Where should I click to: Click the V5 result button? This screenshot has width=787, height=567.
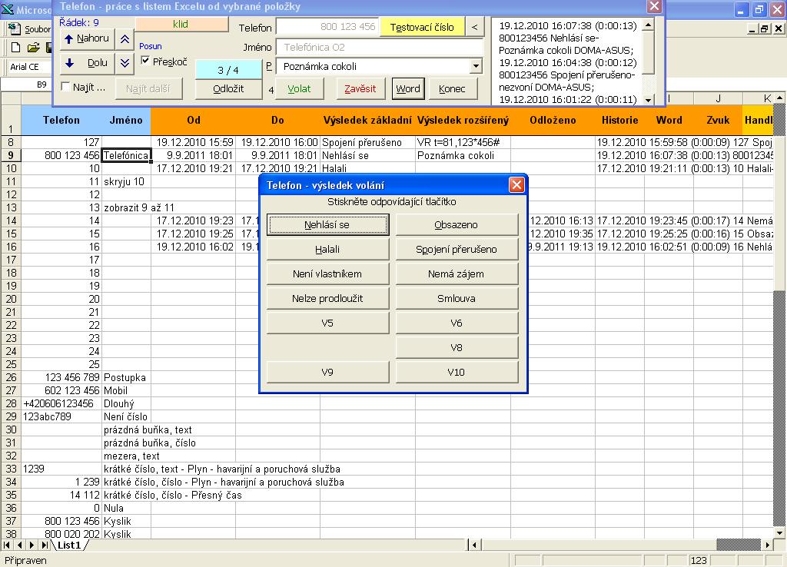[x=327, y=323]
